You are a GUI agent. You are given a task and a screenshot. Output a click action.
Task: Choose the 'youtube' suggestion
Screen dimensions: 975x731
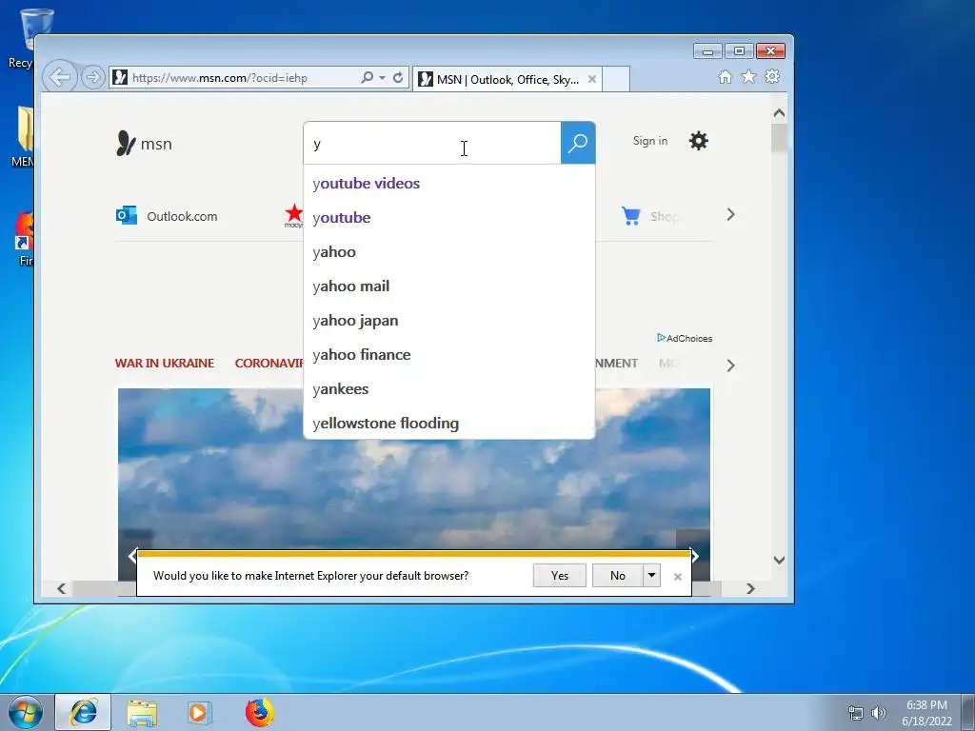click(x=449, y=218)
